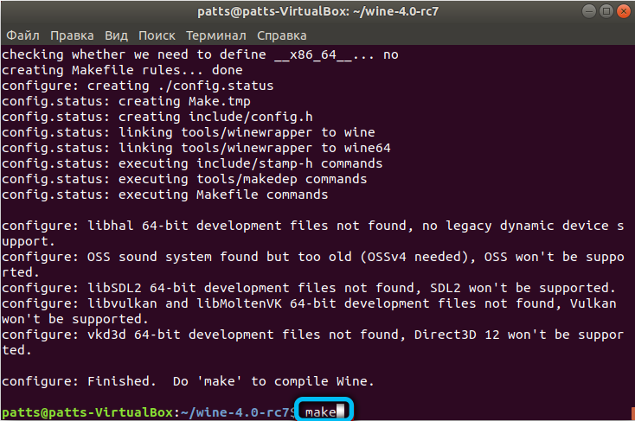The width and height of the screenshot is (635, 421).
Task: Open the Правка menu
Action: coord(72,35)
